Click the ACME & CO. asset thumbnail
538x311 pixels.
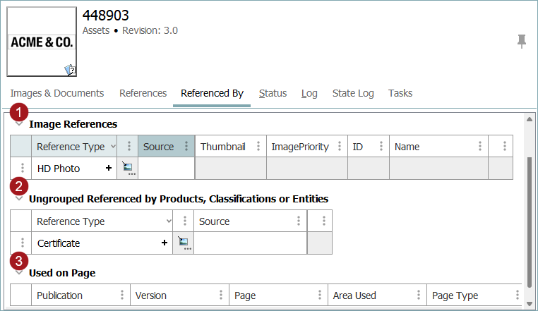pyautogui.click(x=42, y=42)
